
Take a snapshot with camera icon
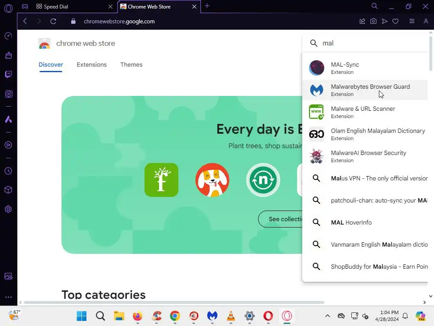point(373,21)
